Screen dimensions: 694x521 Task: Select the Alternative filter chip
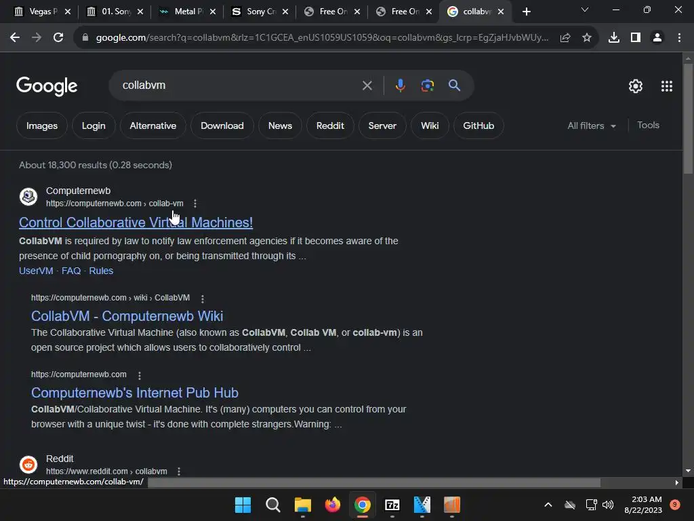pos(152,126)
